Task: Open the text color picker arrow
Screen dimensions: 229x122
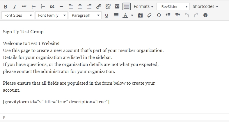Action: pos(132,15)
